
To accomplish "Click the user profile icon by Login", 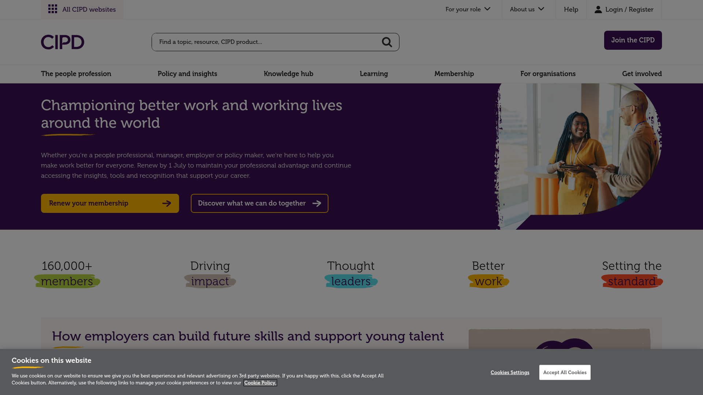I will click(x=598, y=9).
